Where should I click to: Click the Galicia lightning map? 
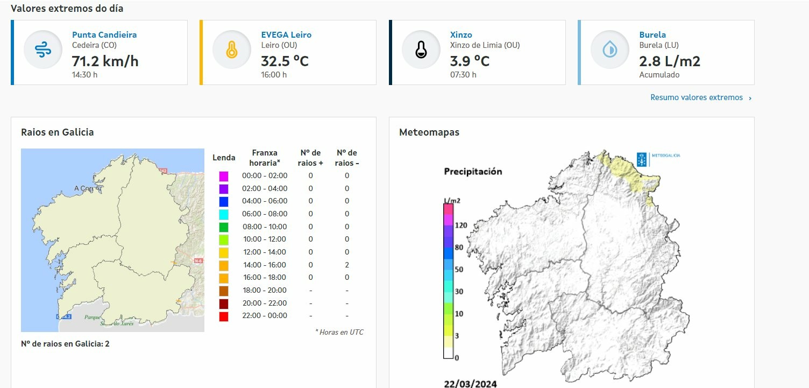112,240
